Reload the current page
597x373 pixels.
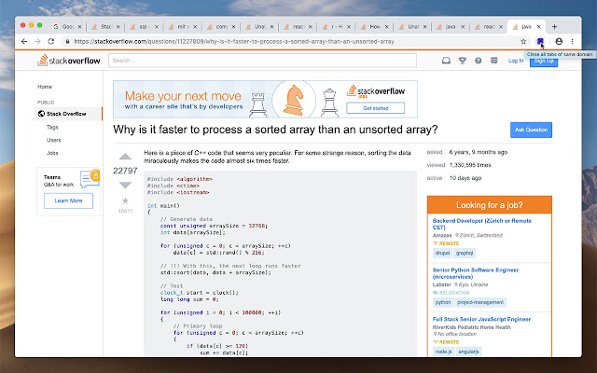click(x=50, y=41)
